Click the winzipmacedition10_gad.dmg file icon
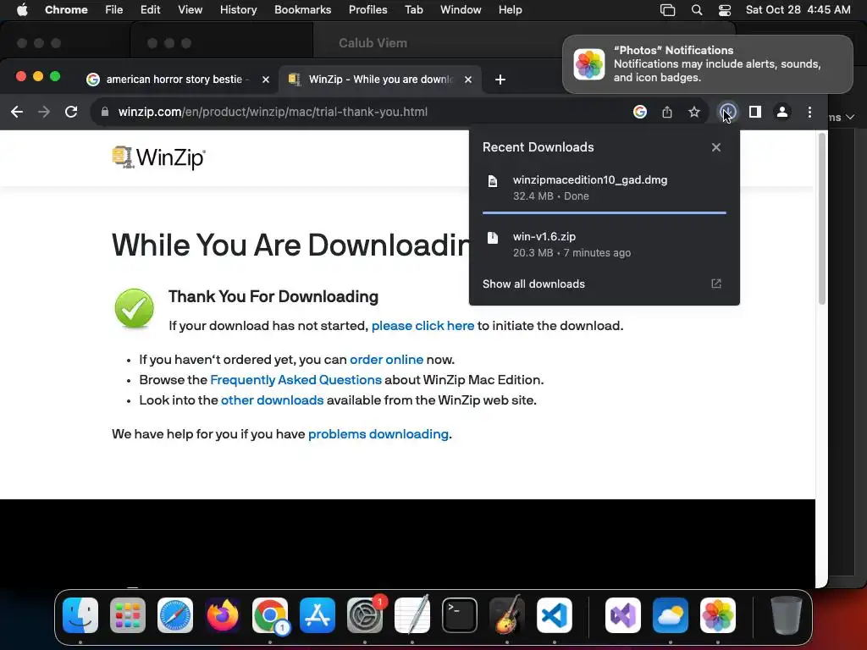This screenshot has height=650, width=867. (493, 181)
